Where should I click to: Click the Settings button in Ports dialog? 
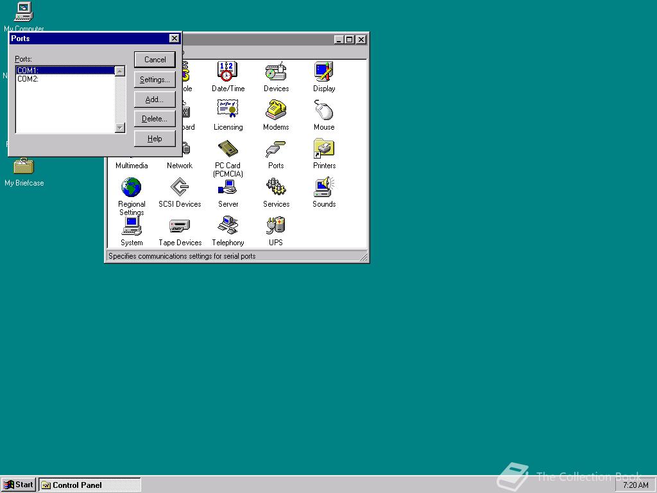coord(154,79)
